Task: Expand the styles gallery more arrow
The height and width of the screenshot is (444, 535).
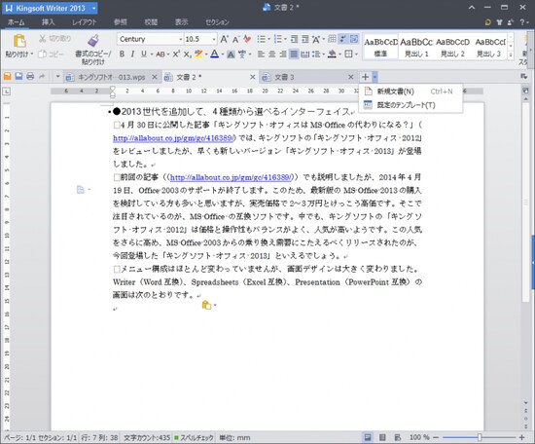Action: pos(511,55)
